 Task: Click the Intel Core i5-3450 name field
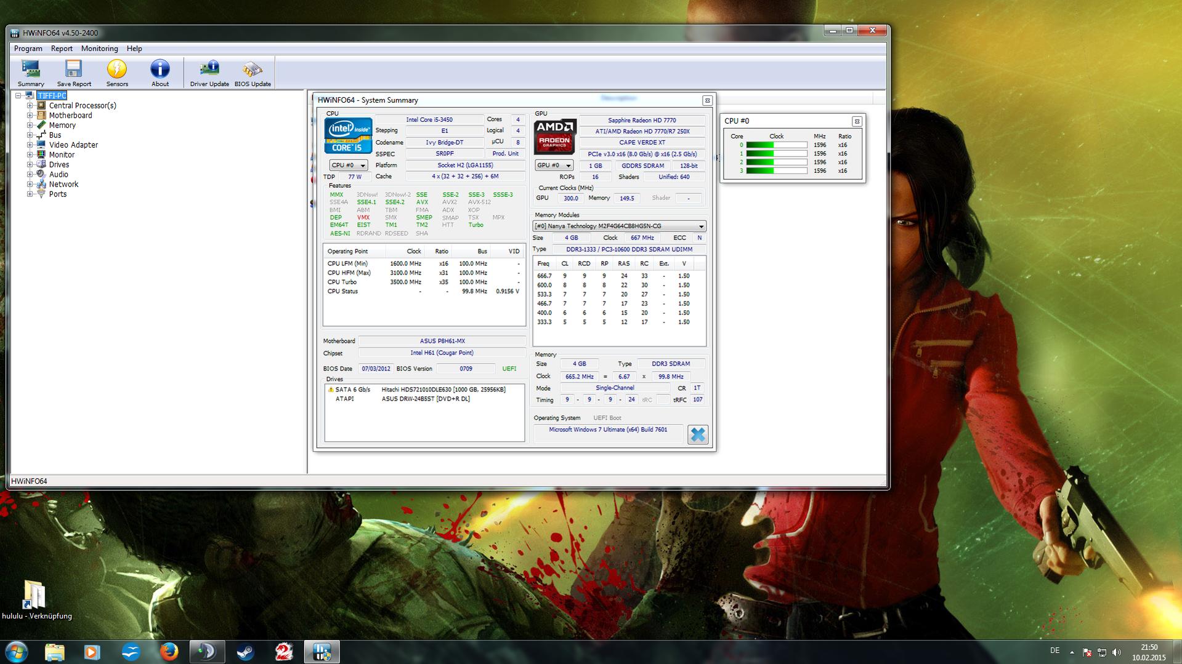point(429,119)
